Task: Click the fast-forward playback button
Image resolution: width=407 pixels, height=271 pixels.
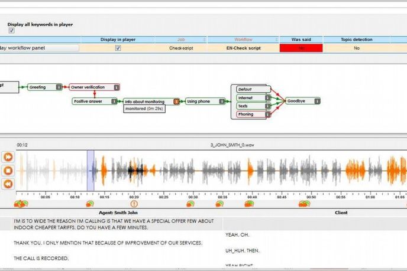Action: click(x=8, y=156)
